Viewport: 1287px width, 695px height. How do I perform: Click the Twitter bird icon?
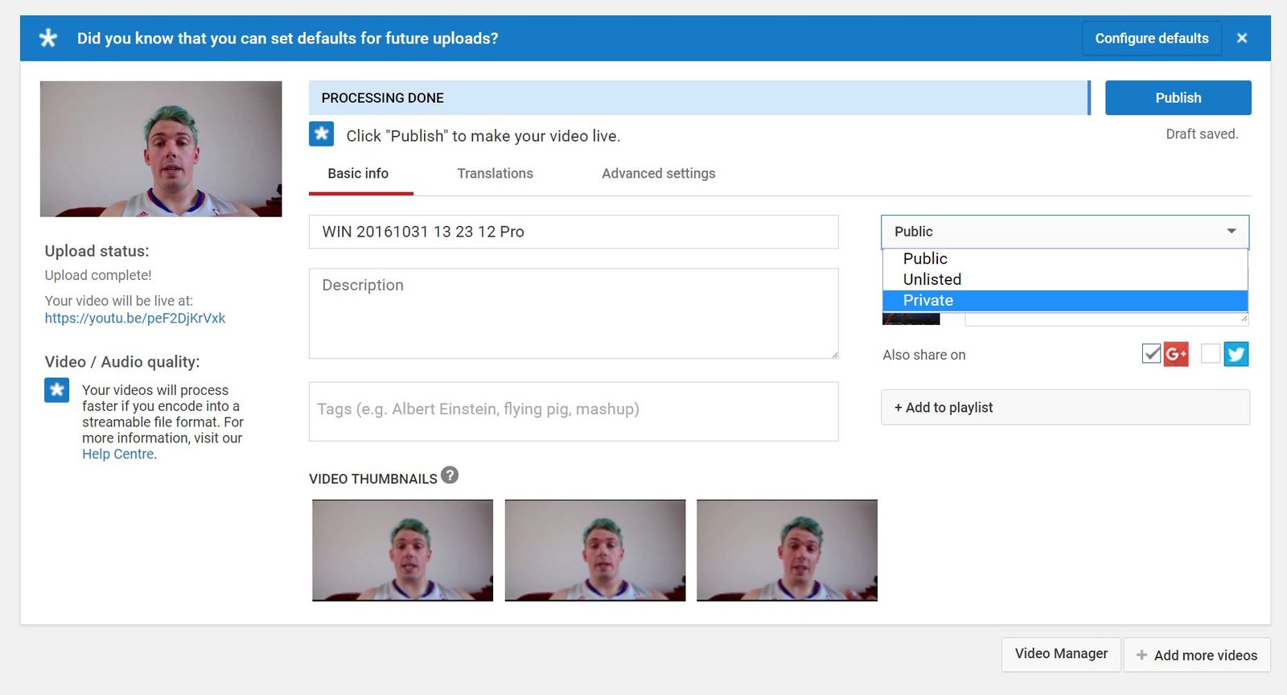pos(1236,354)
